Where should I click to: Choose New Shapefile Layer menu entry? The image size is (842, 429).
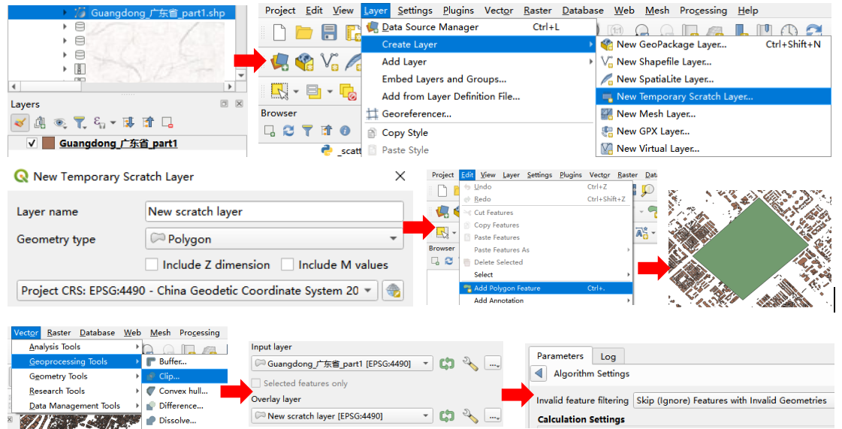click(714, 62)
